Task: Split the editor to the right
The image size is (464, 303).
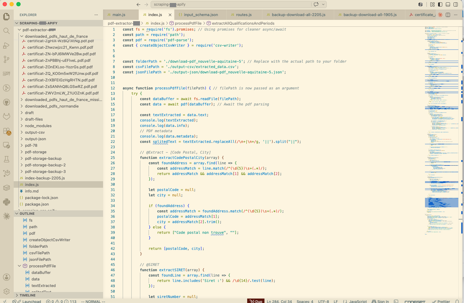Action: point(448,15)
